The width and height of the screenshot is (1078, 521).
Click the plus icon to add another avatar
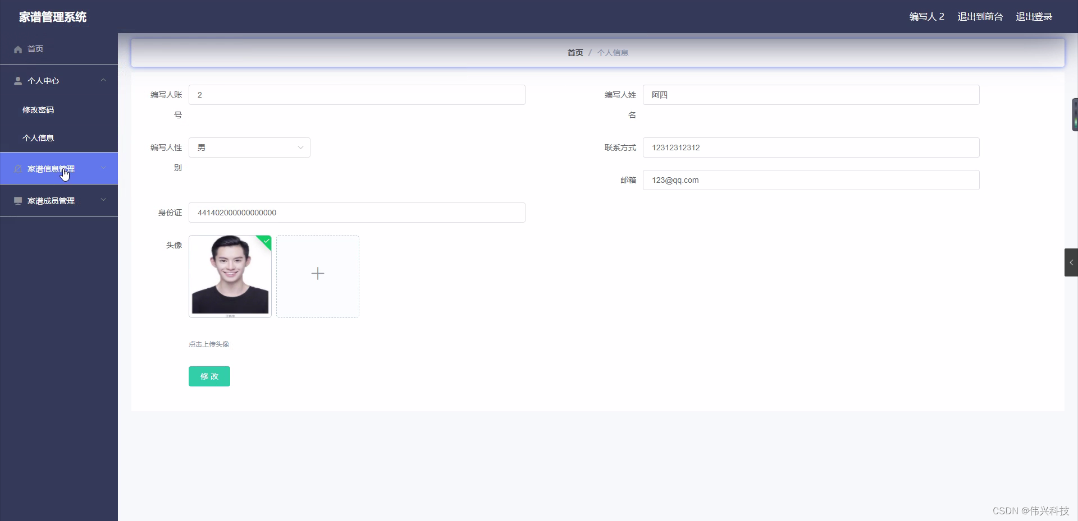[317, 274]
